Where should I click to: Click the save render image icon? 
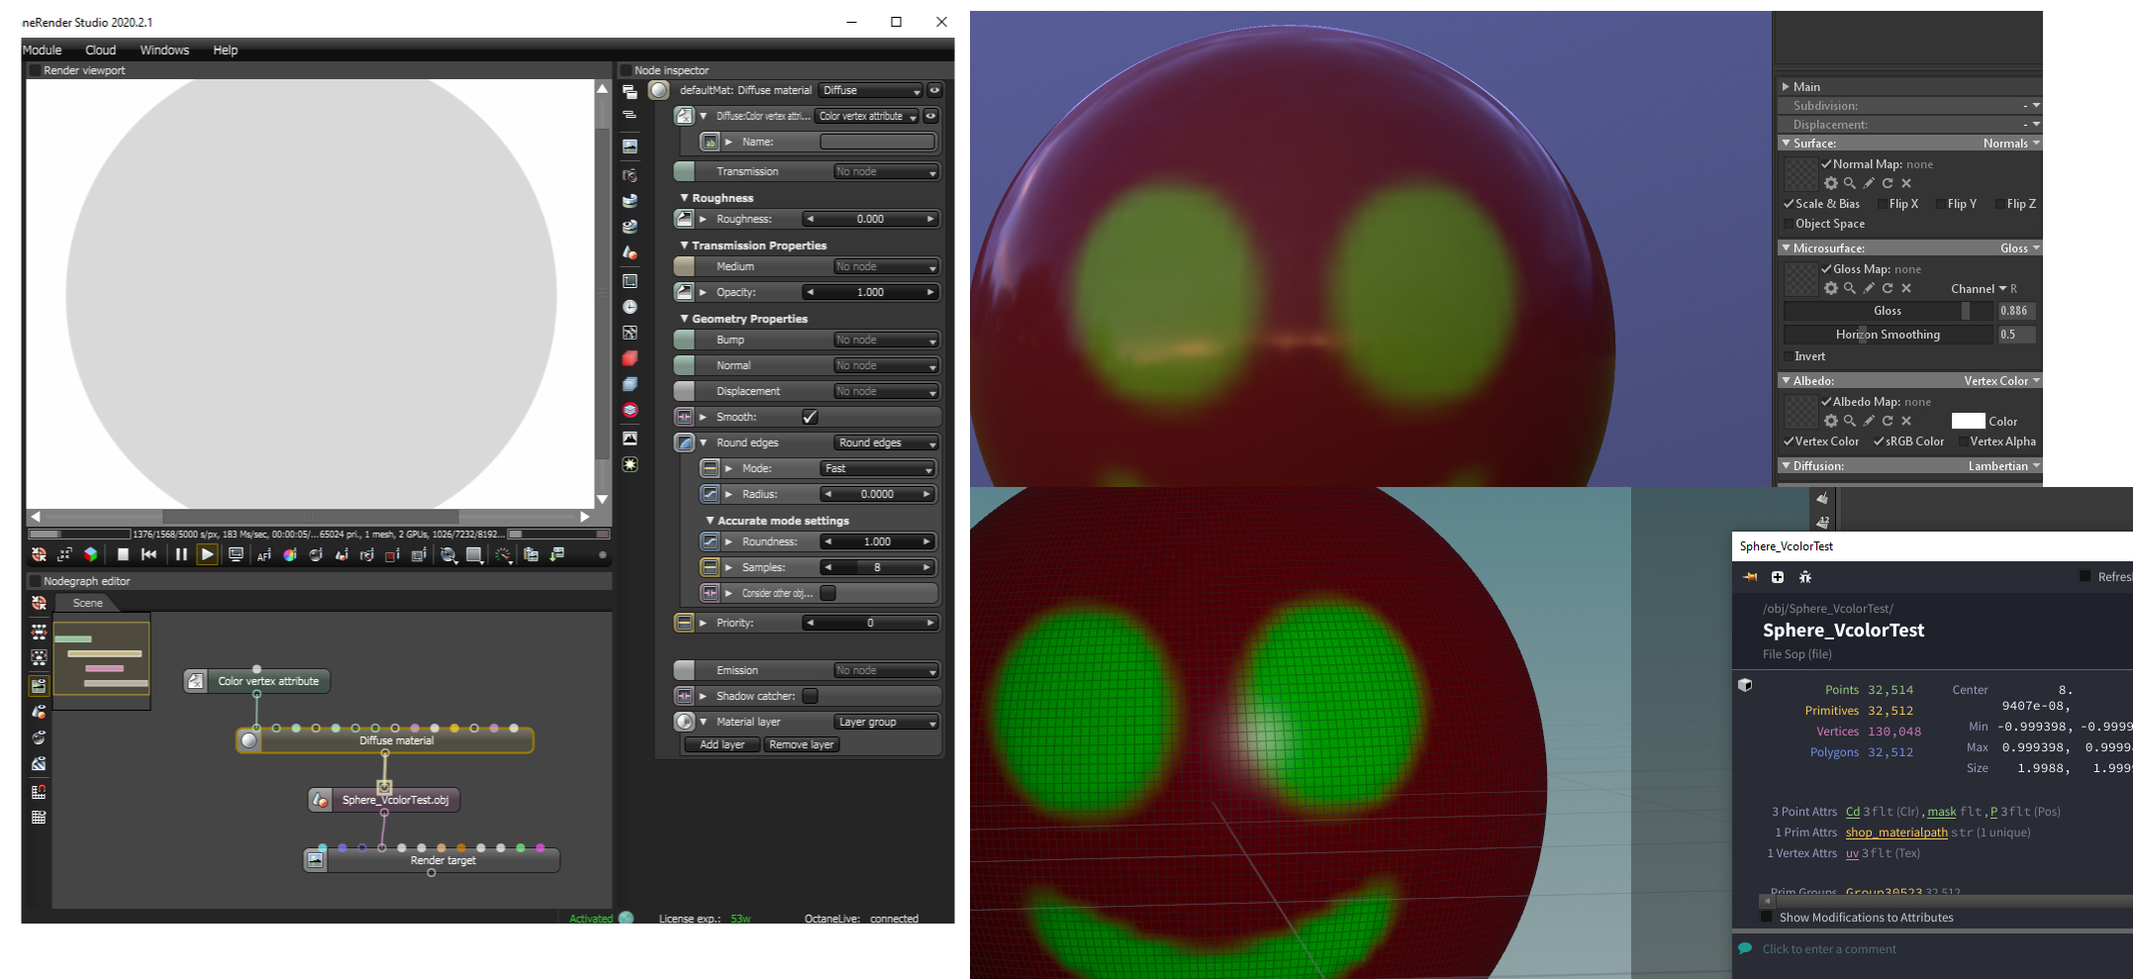point(557,554)
